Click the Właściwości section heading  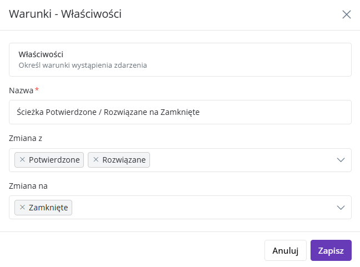(41, 54)
